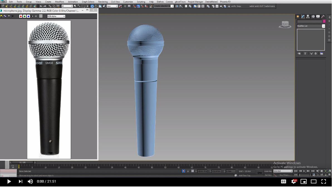Click the Auto Key button
The height and width of the screenshot is (187, 332).
(268, 171)
